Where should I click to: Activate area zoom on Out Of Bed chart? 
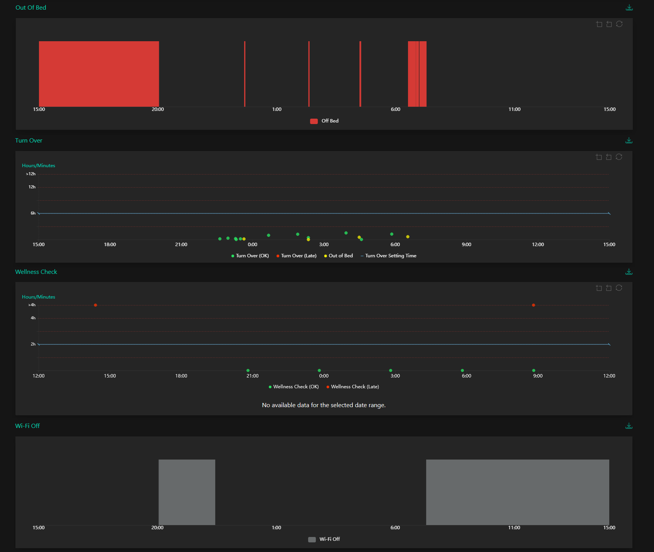pyautogui.click(x=599, y=24)
